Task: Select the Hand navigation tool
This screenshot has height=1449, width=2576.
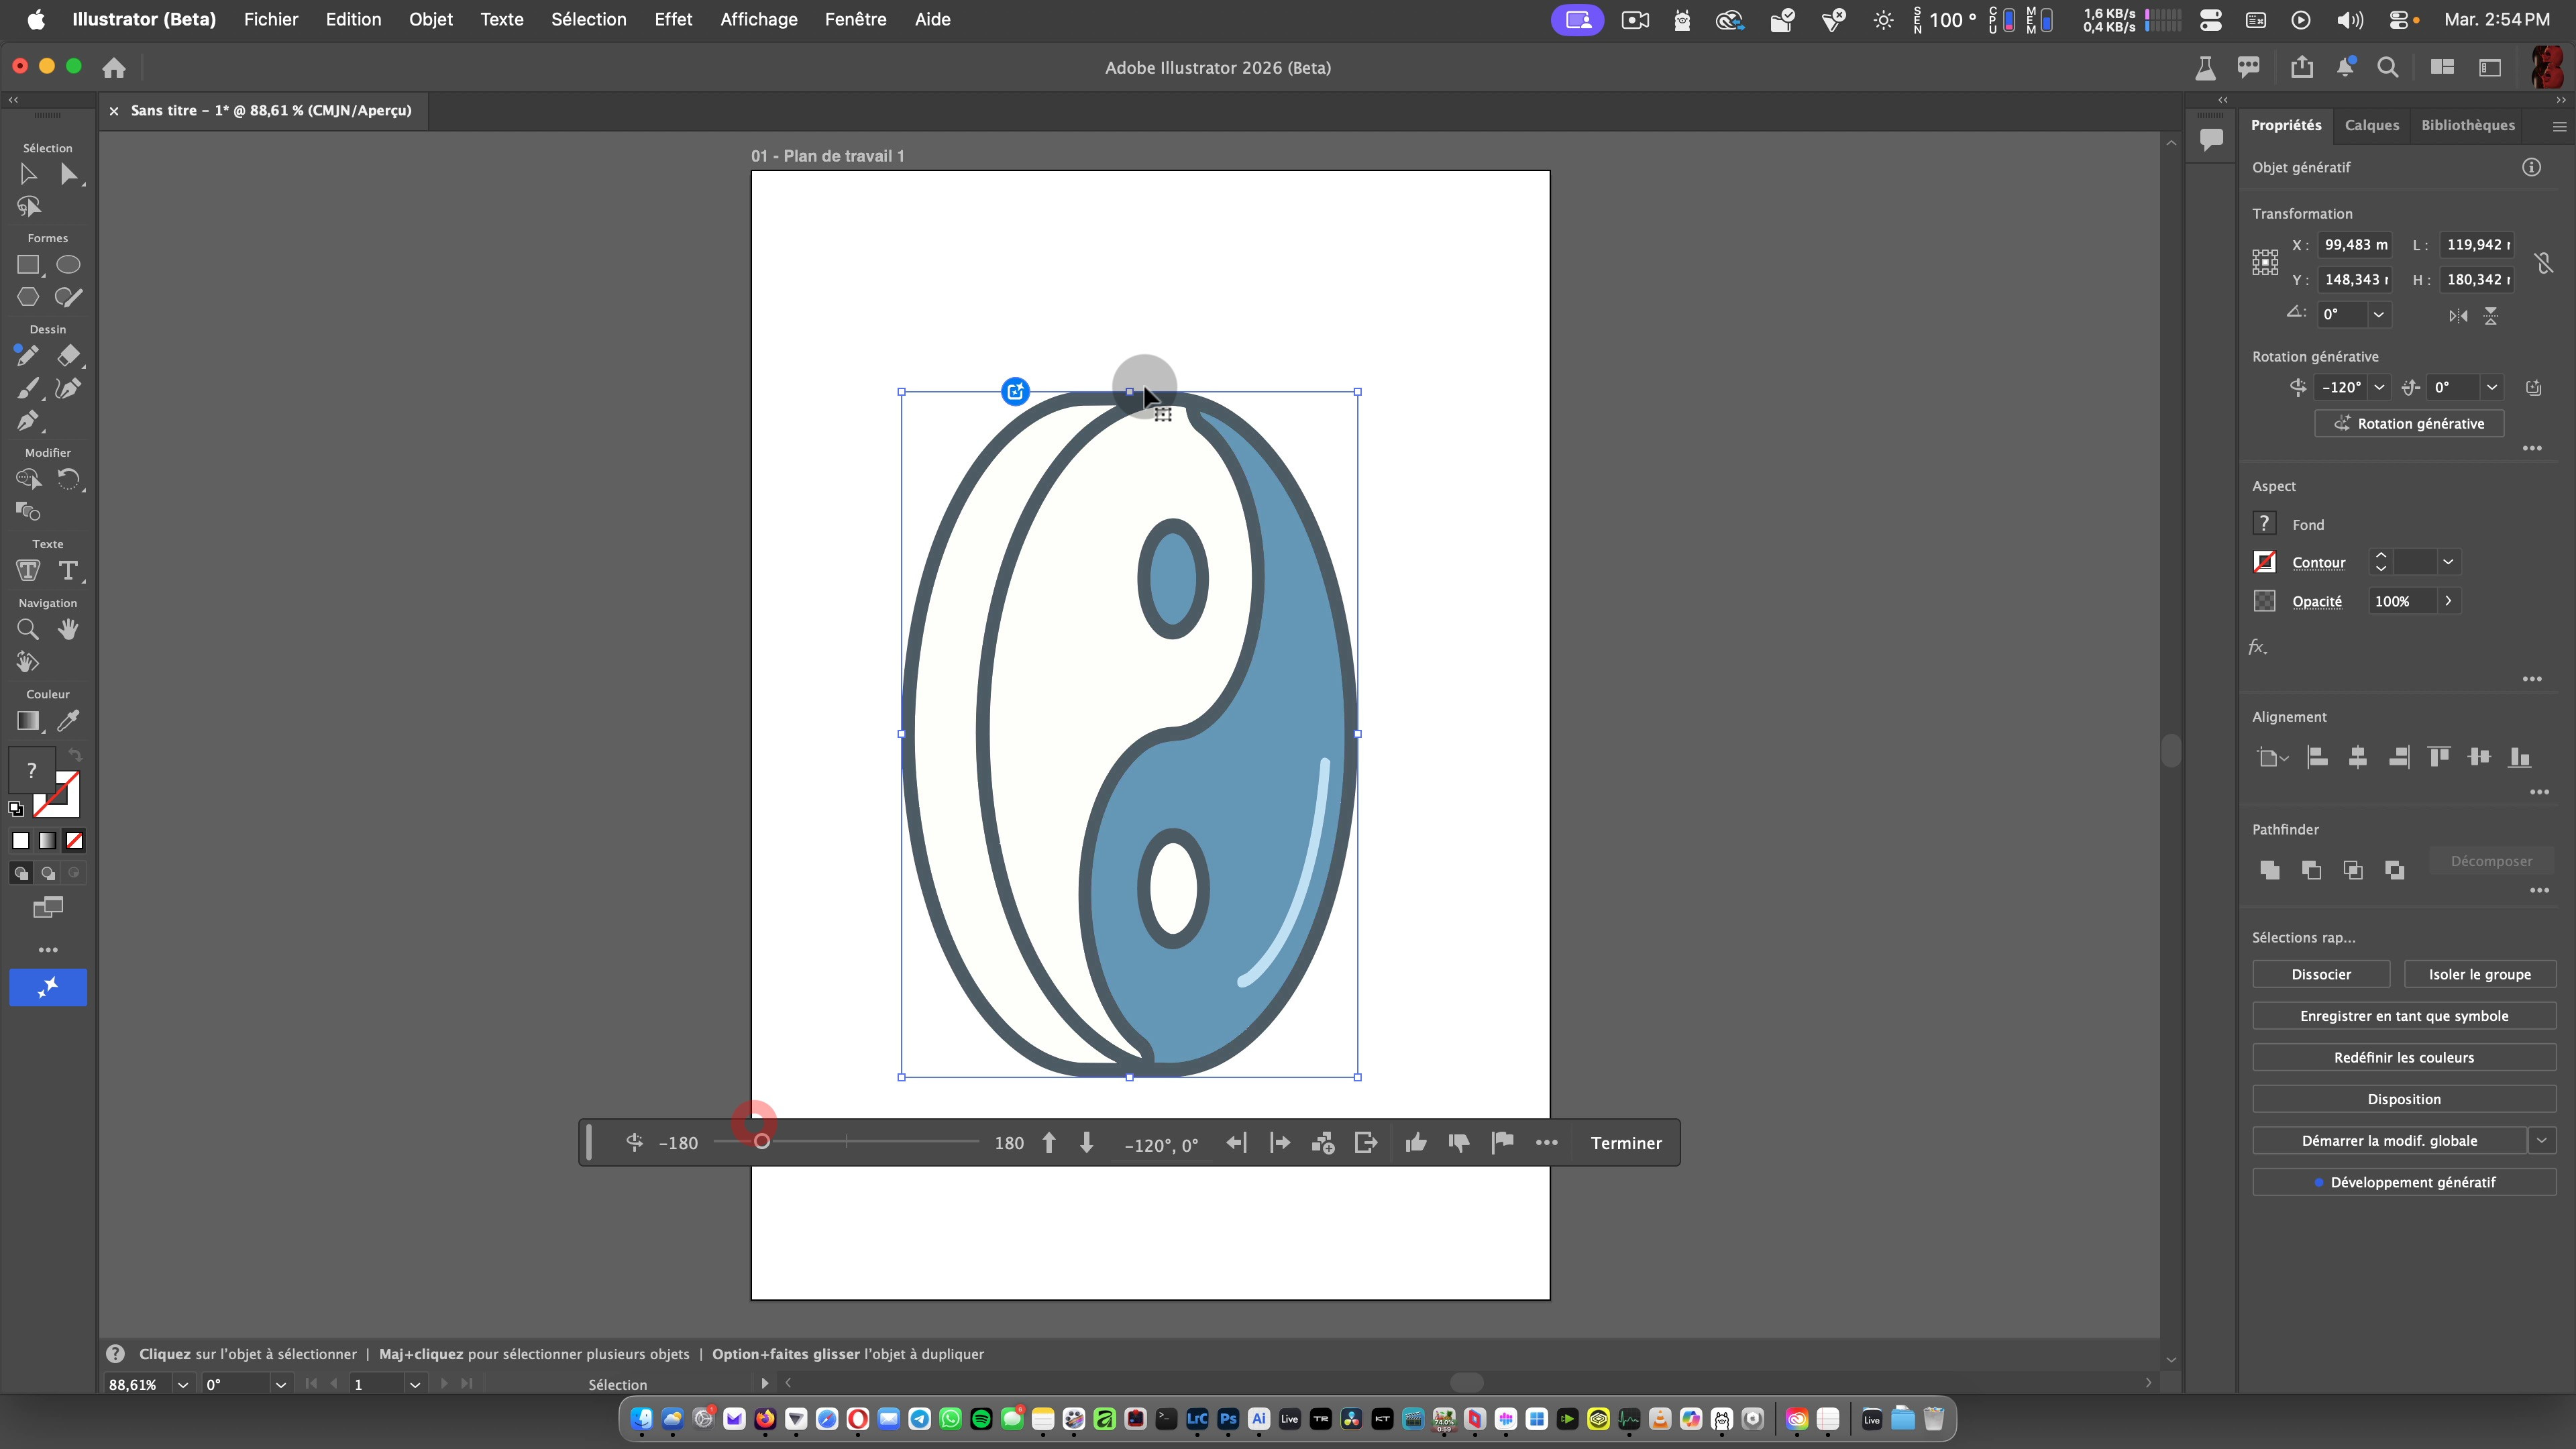Action: coord(68,629)
